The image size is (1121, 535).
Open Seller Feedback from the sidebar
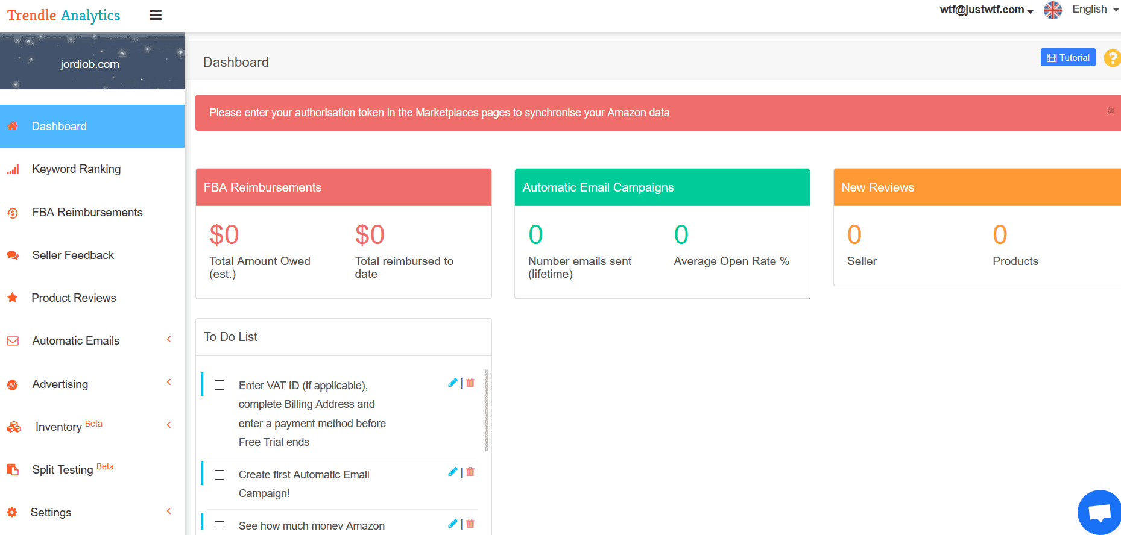click(73, 255)
